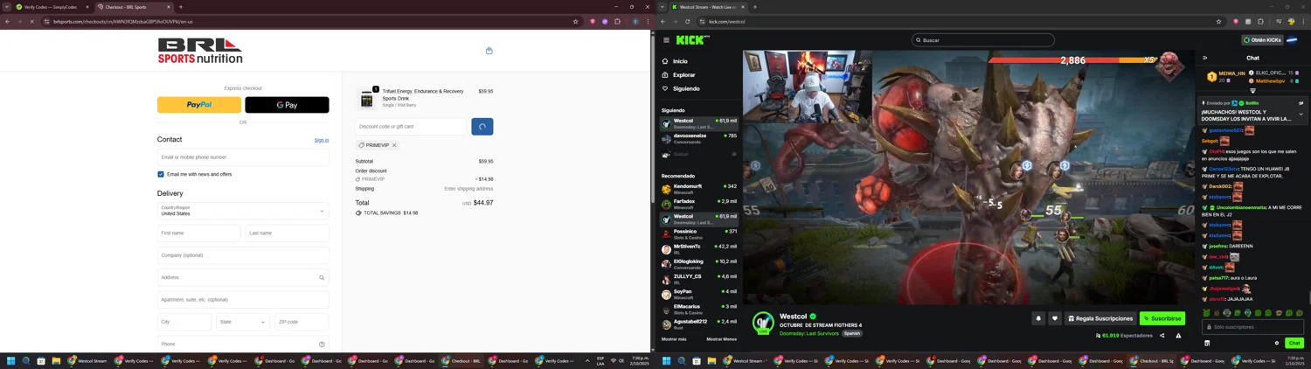This screenshot has height=369, width=1311.
Task: Open MrStivenTc recommended channel
Action: [698, 249]
